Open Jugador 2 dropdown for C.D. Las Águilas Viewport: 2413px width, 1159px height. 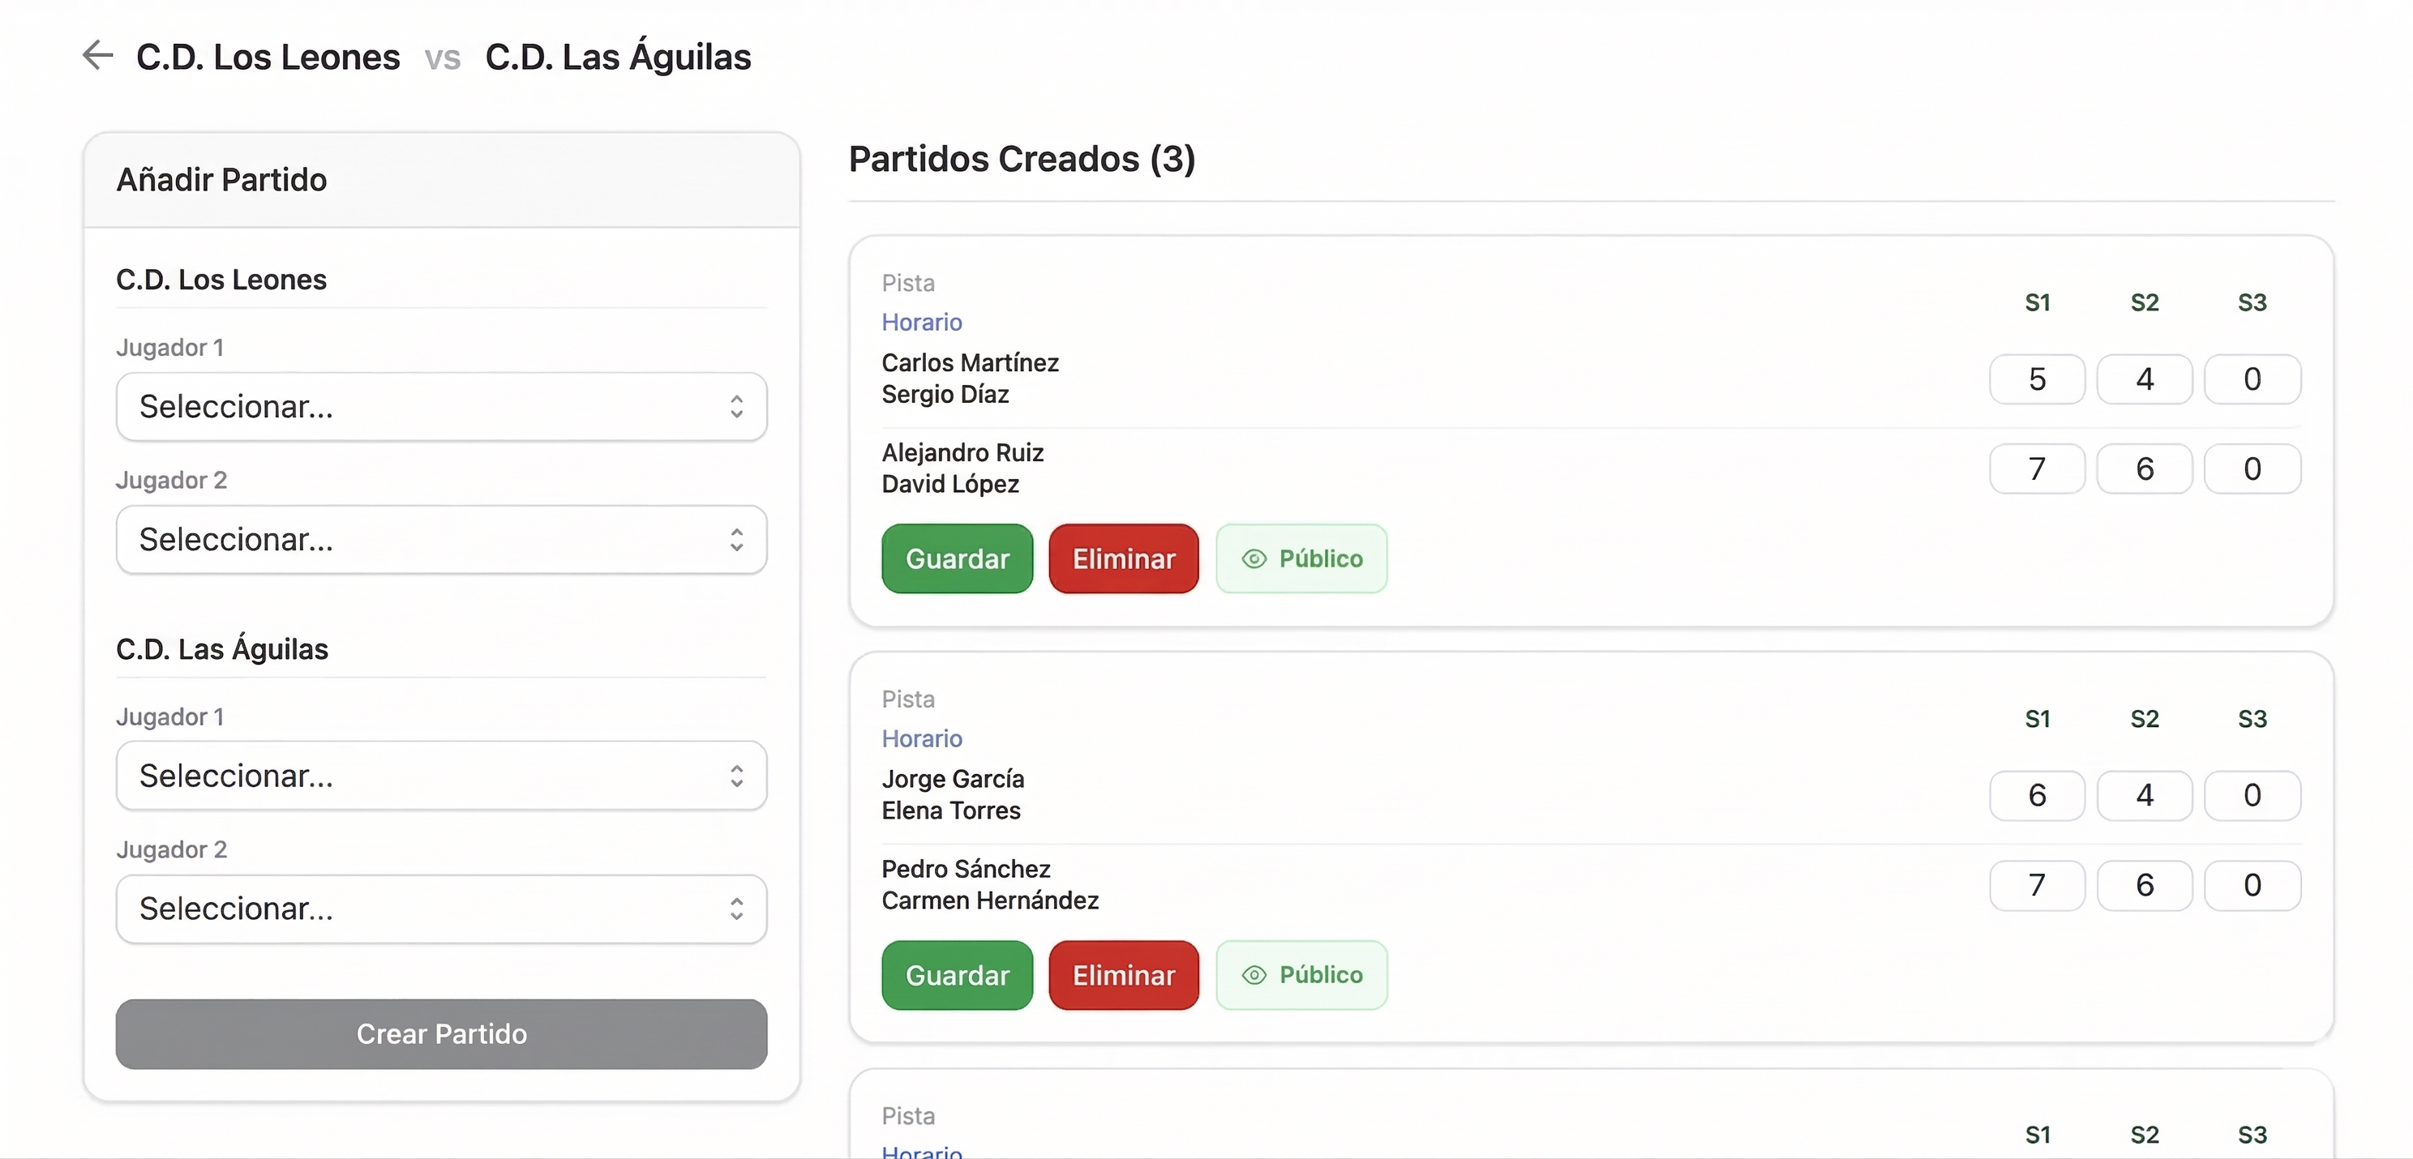(x=441, y=909)
